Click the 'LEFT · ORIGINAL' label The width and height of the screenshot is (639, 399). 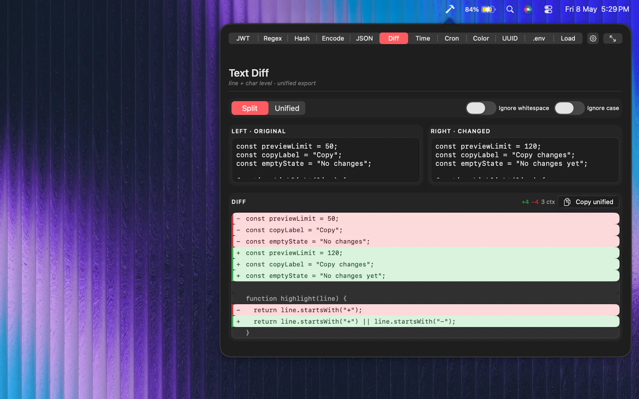pos(258,131)
